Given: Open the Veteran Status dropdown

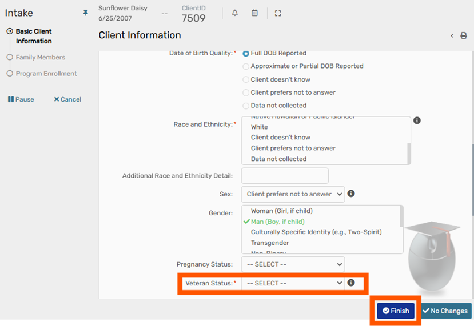Looking at the screenshot, I should (x=293, y=283).
